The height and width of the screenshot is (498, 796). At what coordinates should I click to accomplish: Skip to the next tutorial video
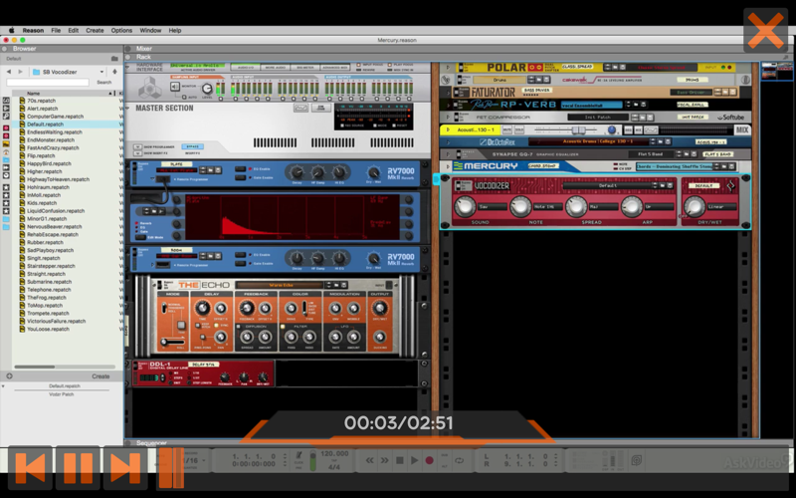(x=125, y=468)
